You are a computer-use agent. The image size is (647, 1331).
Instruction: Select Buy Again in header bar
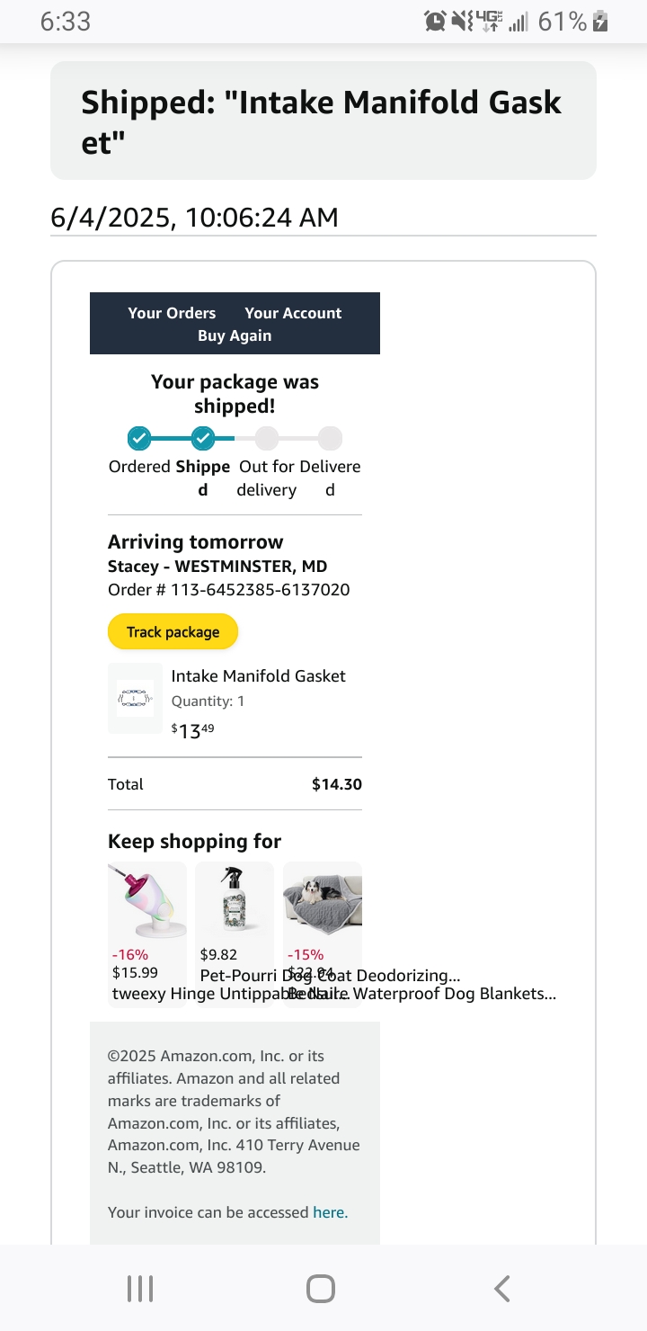click(x=235, y=335)
